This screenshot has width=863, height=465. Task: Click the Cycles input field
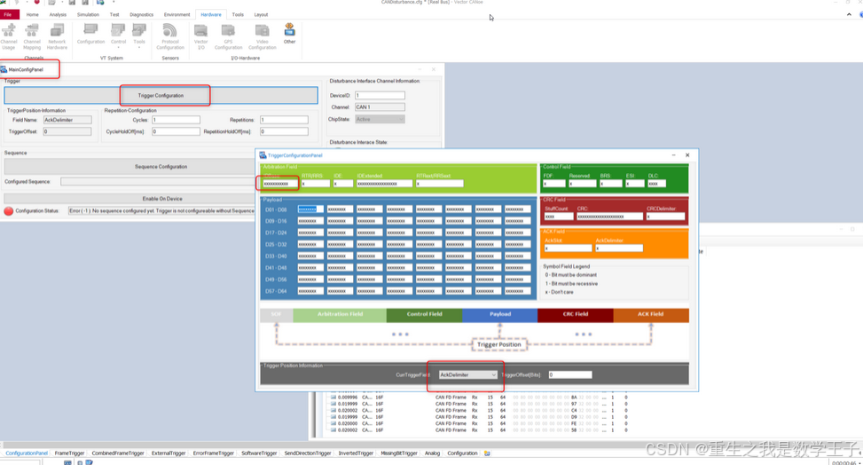(177, 120)
